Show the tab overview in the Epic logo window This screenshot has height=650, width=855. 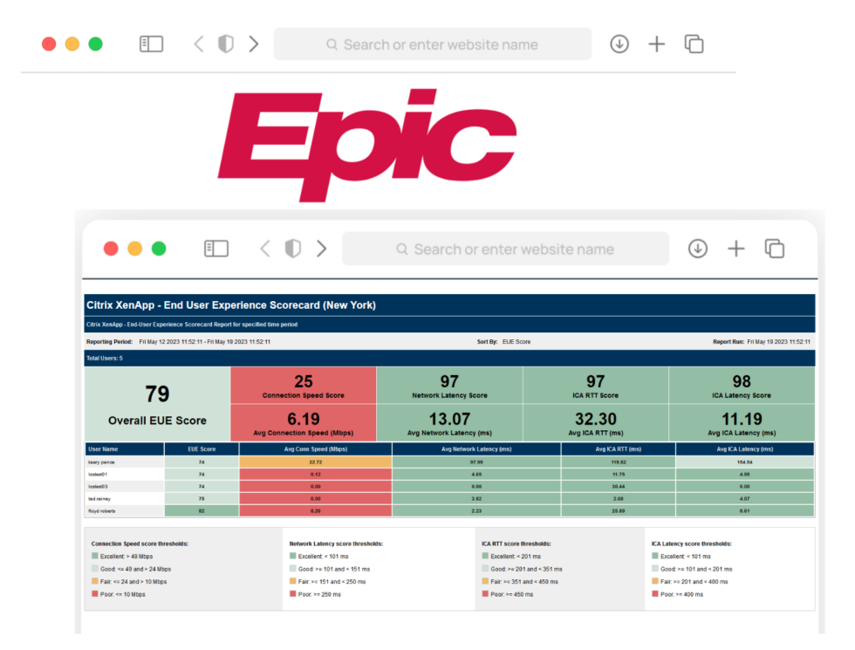[694, 44]
